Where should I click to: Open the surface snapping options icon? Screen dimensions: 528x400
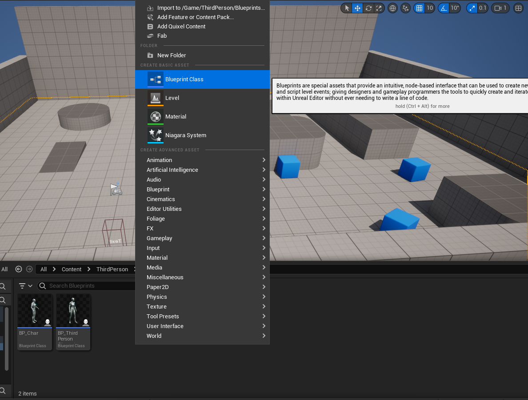(405, 8)
